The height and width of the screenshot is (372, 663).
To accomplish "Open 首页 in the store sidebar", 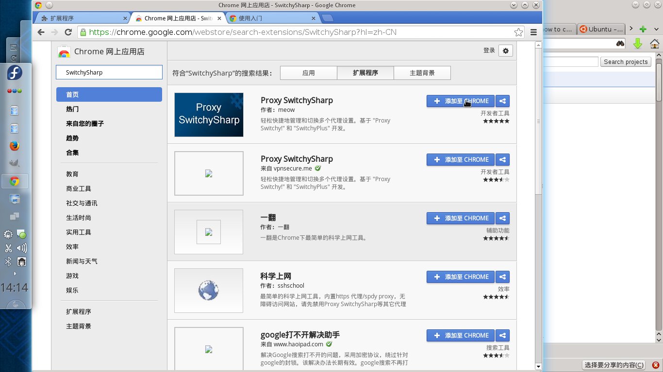I will [x=109, y=94].
